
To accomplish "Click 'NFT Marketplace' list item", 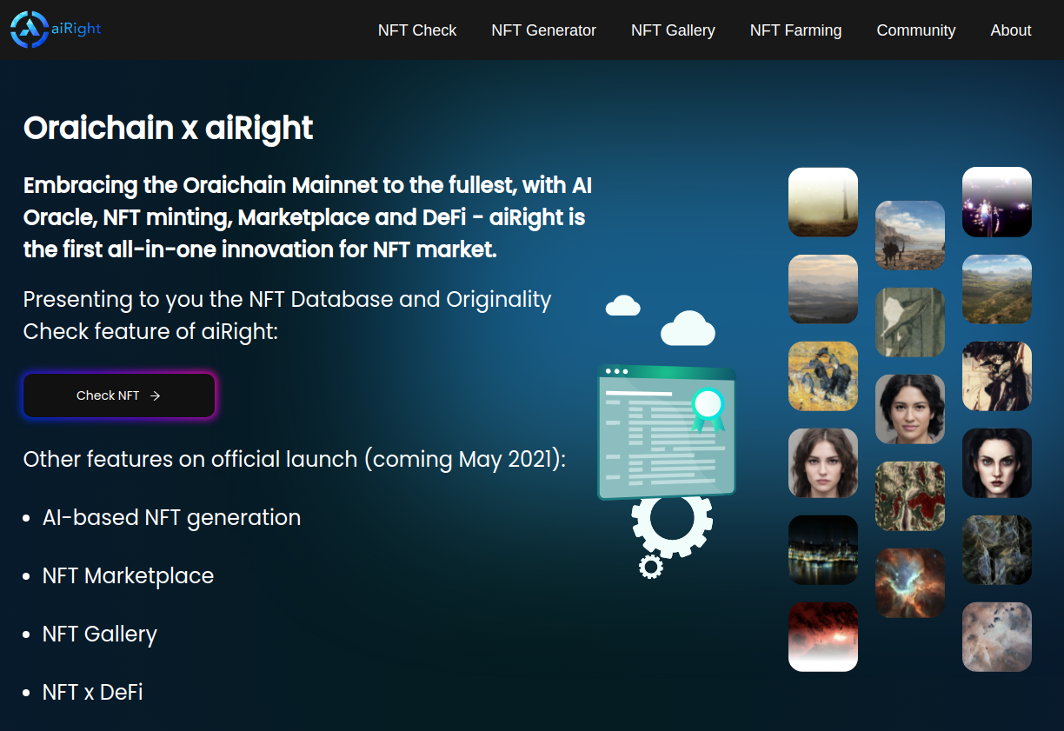I will click(128, 575).
